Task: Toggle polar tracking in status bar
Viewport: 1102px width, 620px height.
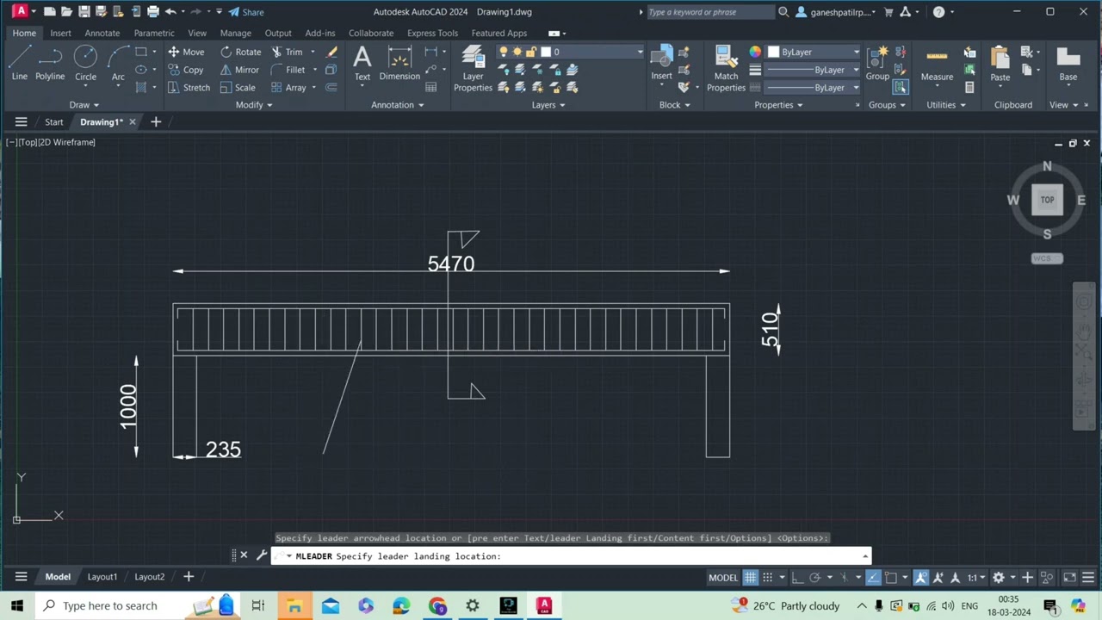Action: pyautogui.click(x=815, y=578)
